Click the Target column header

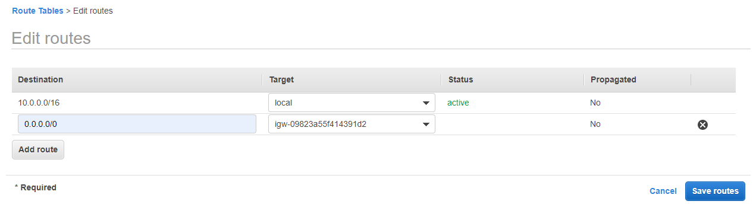(x=281, y=79)
